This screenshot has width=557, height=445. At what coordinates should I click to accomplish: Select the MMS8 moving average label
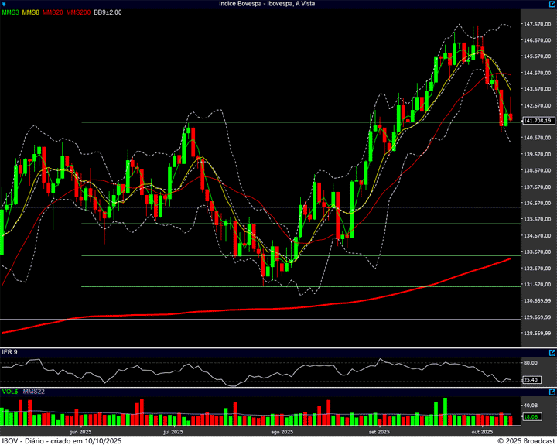click(x=31, y=13)
